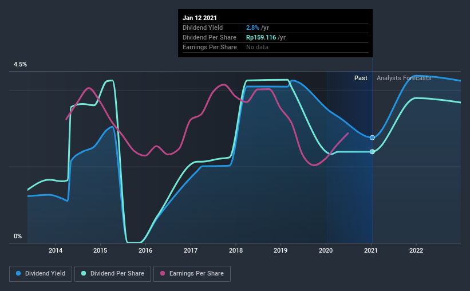Screen dimensions: 470x291
Task: Click the 4.5% y-axis label
Action: 20,65
